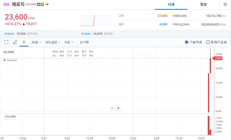Switch to the 시세 tab
The height and width of the screenshot is (140, 231).
coord(172,5)
